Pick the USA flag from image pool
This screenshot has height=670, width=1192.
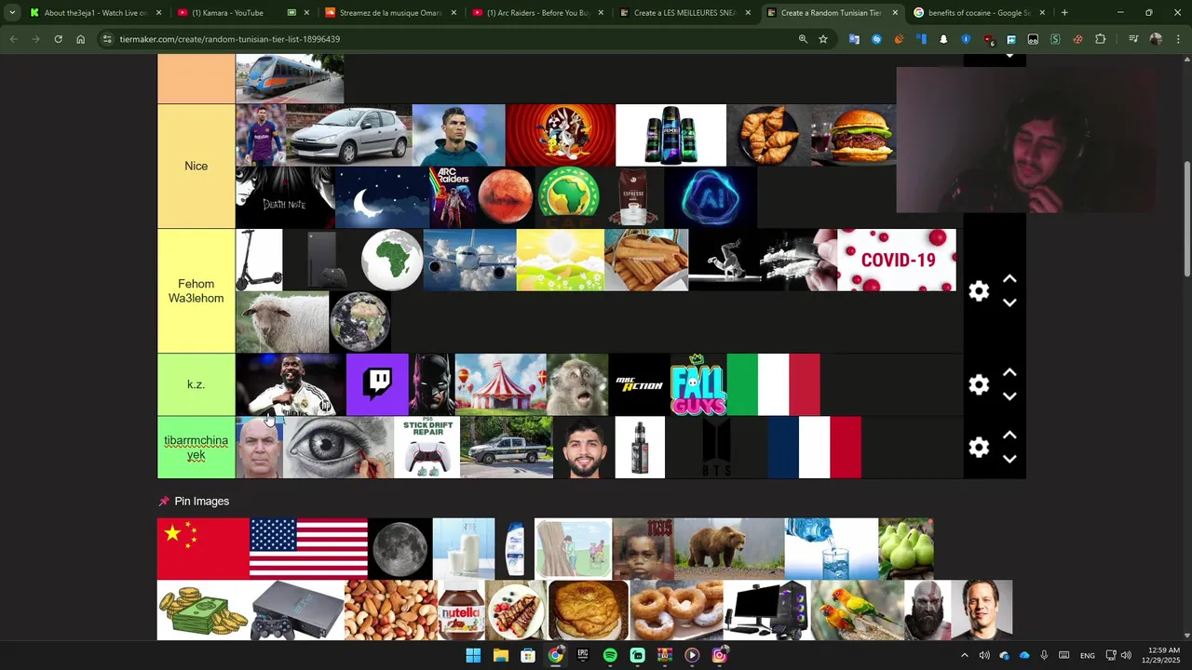[x=308, y=549]
